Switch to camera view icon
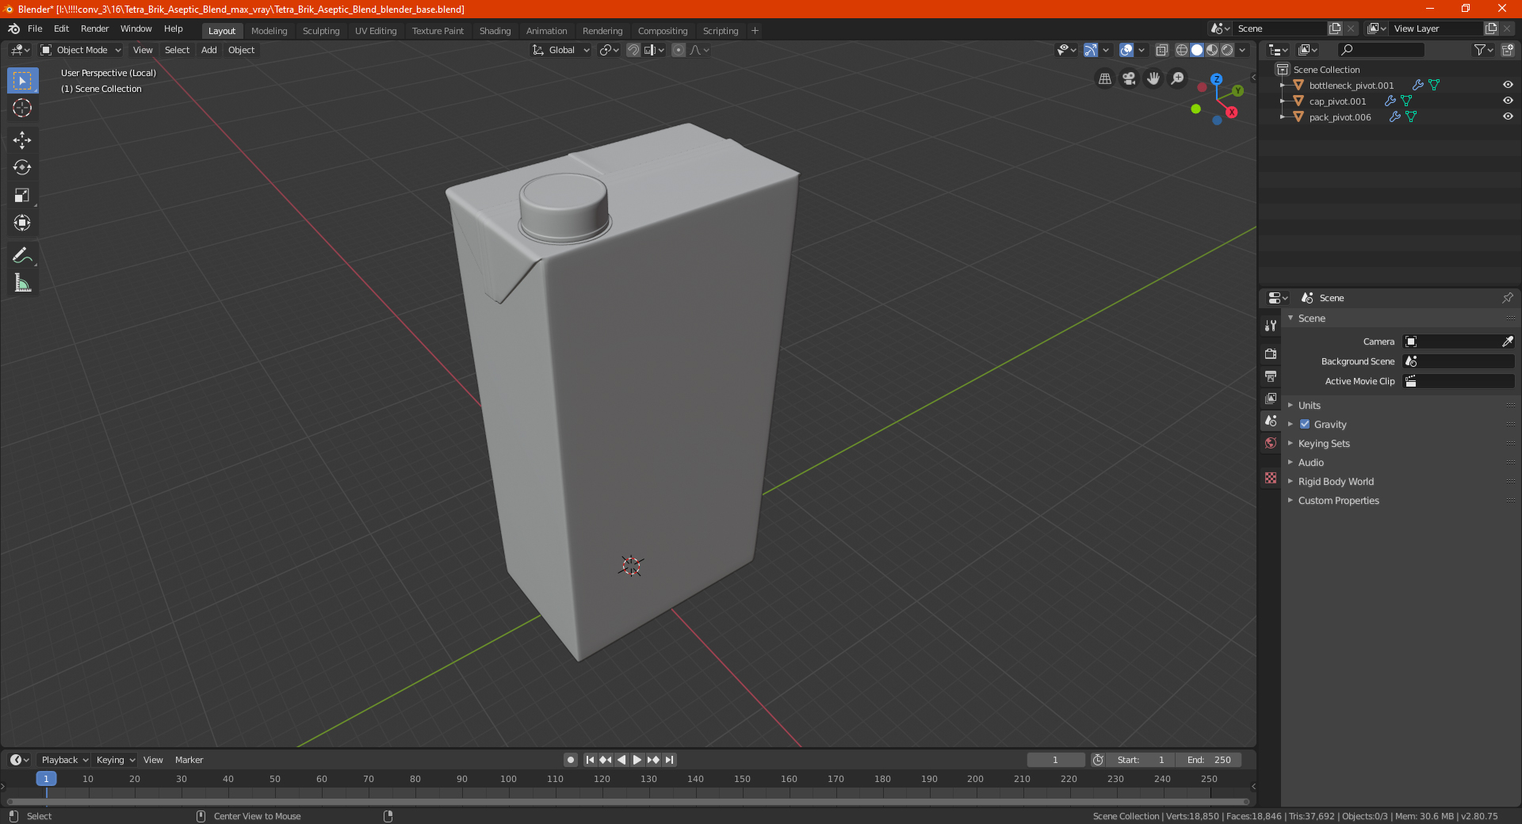The width and height of the screenshot is (1522, 824). 1129,78
